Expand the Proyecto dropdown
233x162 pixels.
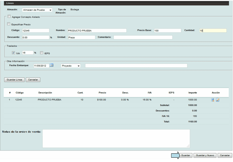[71, 66]
